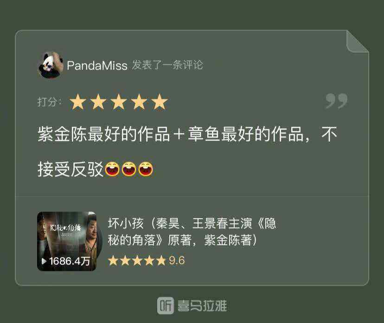Tap the first rating star
Viewport: 384px width, 323px height.
(78, 102)
